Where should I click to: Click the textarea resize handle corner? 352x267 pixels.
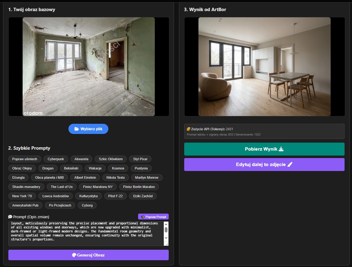coord(167,244)
